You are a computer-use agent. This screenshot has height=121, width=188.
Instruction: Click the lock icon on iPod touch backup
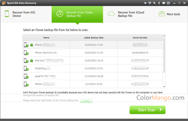[x=32, y=60]
